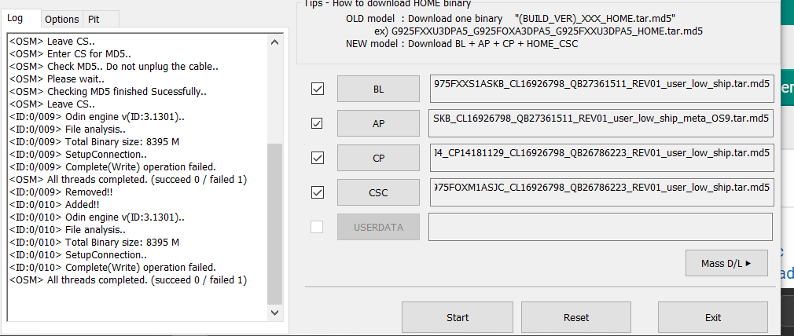Click the 'OLD model : Download one binary' tip
Screen dimensions: 794x336
[511, 19]
